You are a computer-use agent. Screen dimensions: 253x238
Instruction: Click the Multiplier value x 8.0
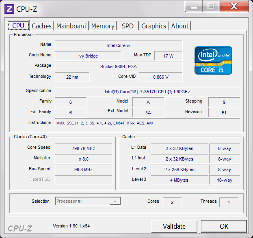[83, 159]
